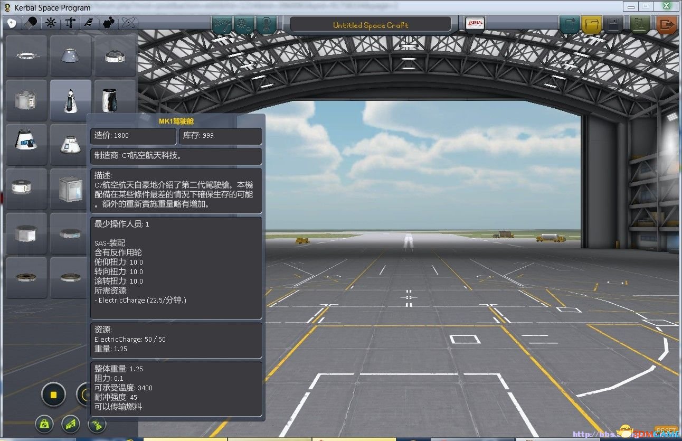Select the large grey probe core
This screenshot has width=682, height=441.
pyautogui.click(x=26, y=233)
